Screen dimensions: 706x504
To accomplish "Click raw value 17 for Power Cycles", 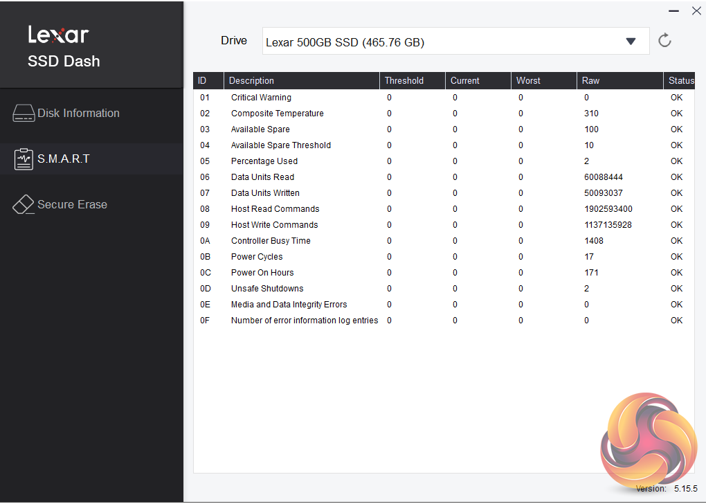I will (x=589, y=257).
